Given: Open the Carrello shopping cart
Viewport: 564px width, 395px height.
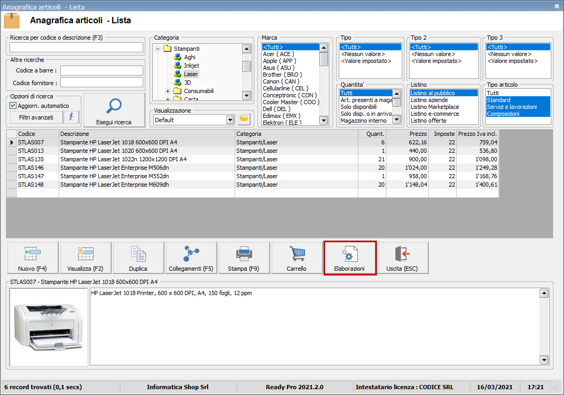Looking at the screenshot, I should tap(297, 258).
